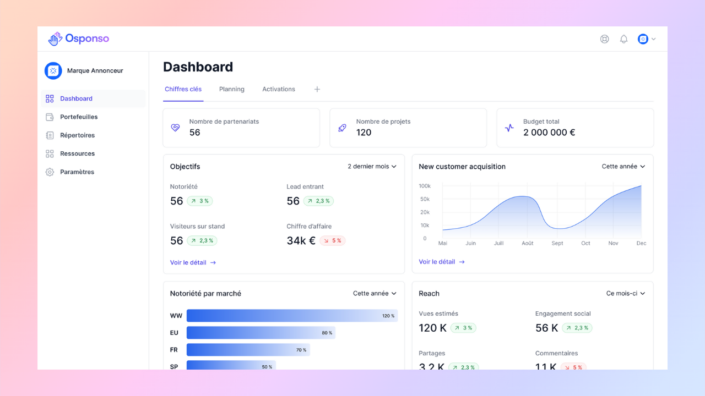Follow Voir le détail link in Objectifs
This screenshot has height=396, width=705.
coord(193,262)
